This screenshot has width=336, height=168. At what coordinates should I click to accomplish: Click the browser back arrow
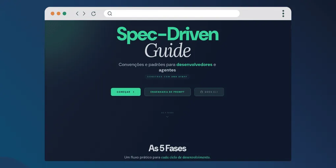(x=77, y=14)
